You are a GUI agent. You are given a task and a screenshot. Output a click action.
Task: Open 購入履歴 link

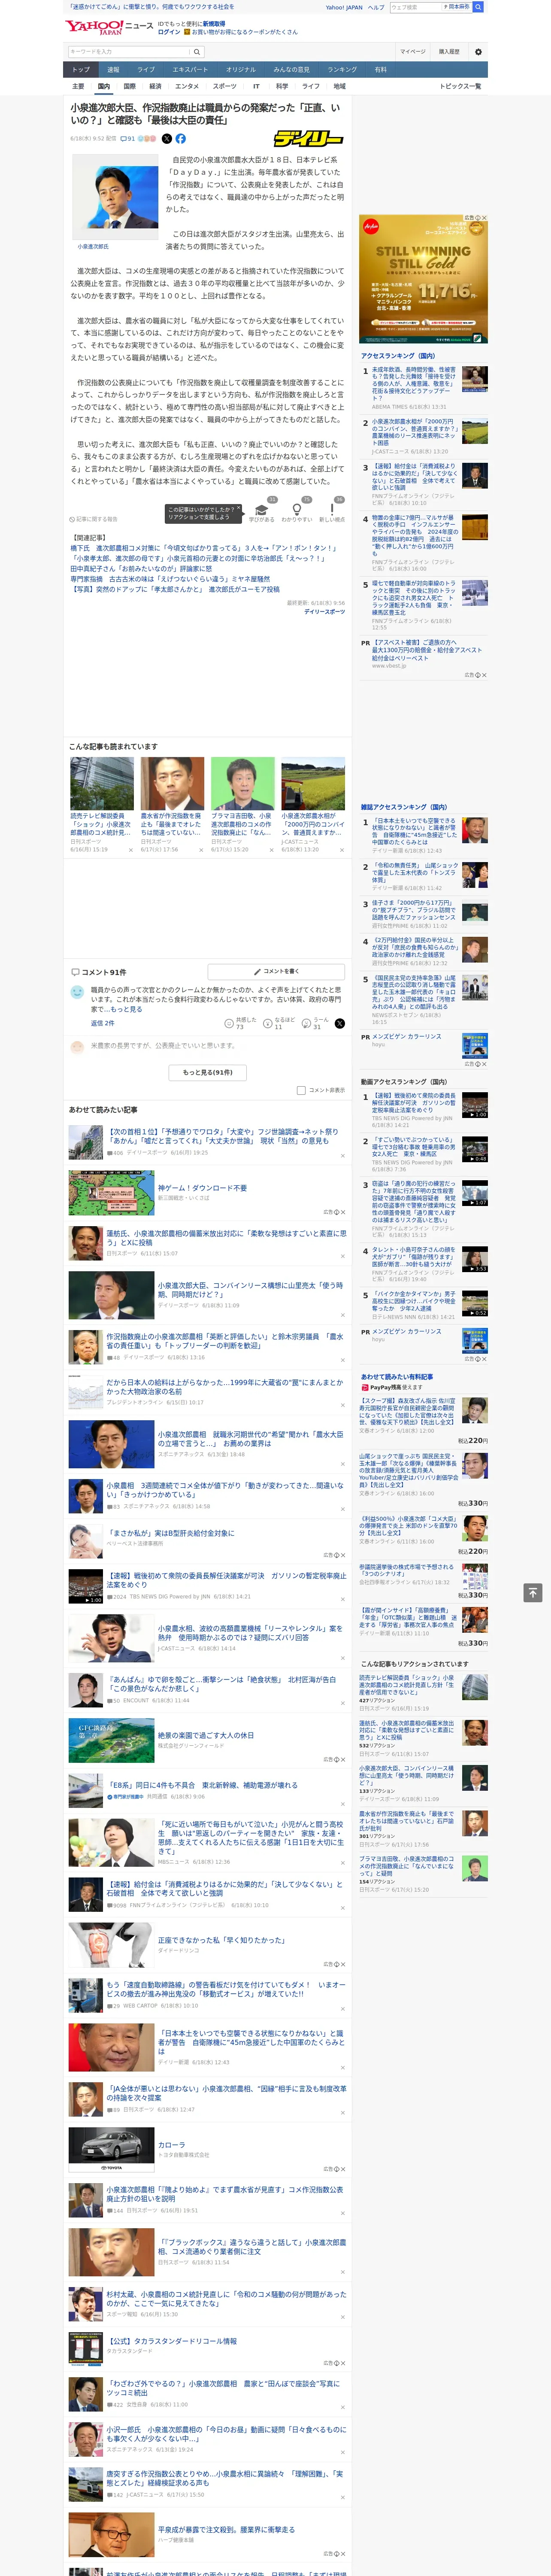(x=449, y=51)
